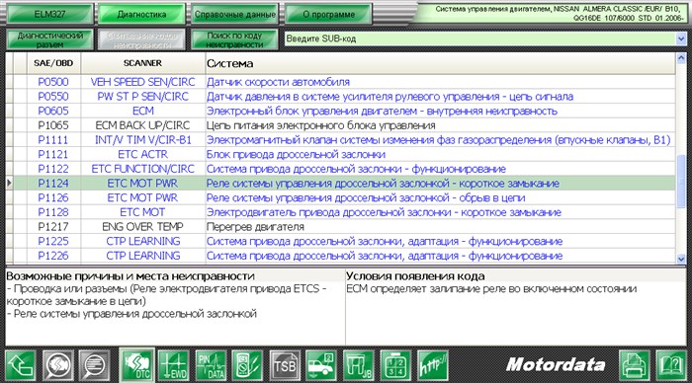Select the P1217 code
Viewport: 692px width, 383px height.
53,226
